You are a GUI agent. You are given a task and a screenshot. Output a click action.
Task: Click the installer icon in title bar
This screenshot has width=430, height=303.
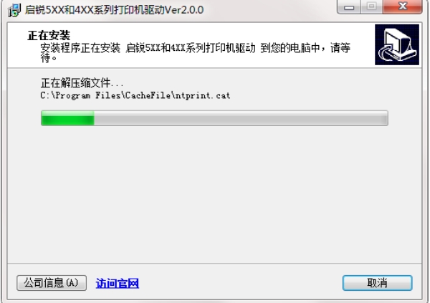coord(14,10)
